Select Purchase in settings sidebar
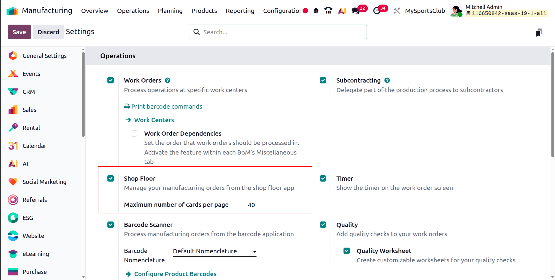Screen dimensions: 555x280 (41, 272)
